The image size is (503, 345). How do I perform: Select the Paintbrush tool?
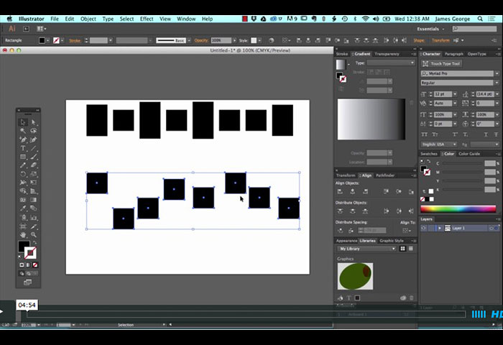(x=33, y=157)
